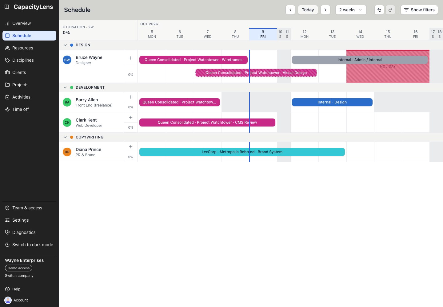Click the Copywriting group color dot
The image size is (443, 307).
pos(72,137)
